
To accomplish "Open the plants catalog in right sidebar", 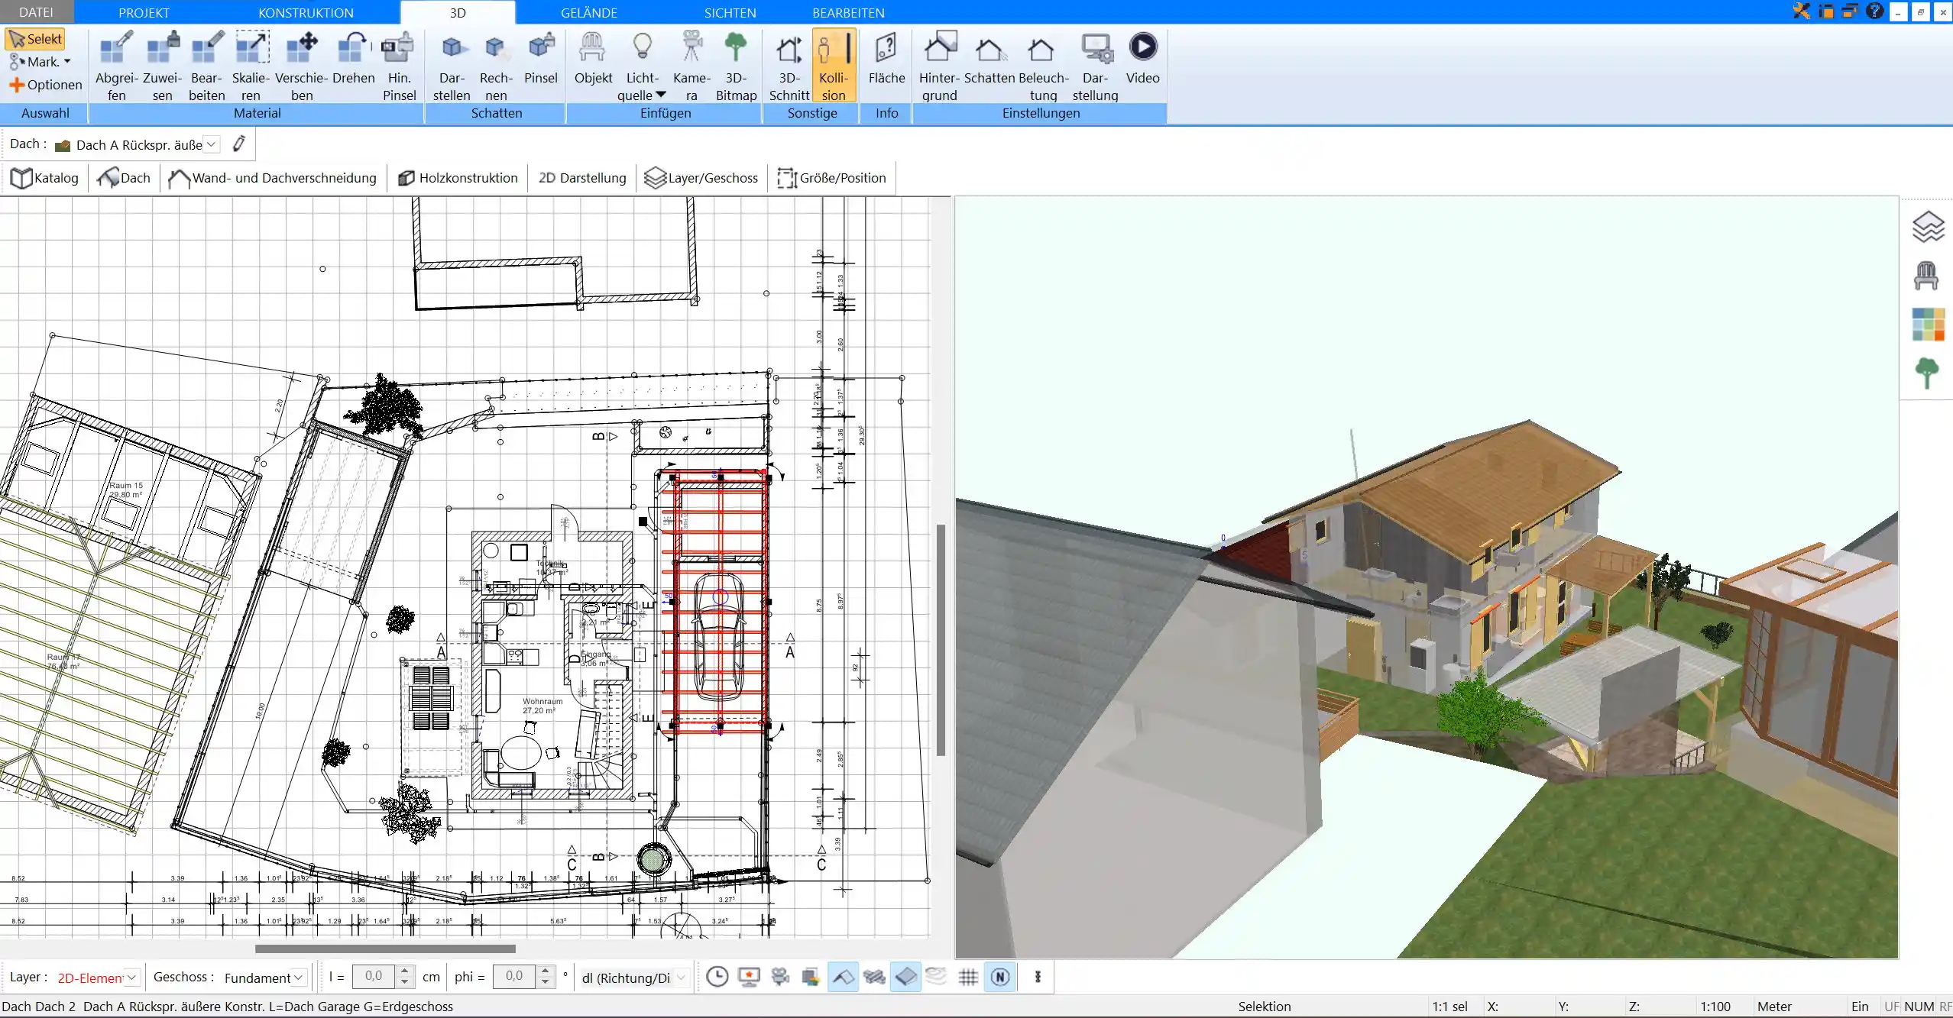I will click(x=1927, y=373).
